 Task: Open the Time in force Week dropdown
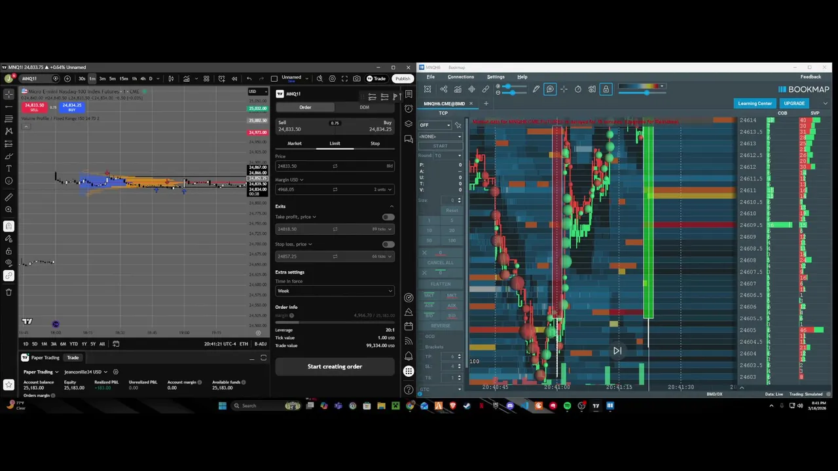(x=335, y=291)
